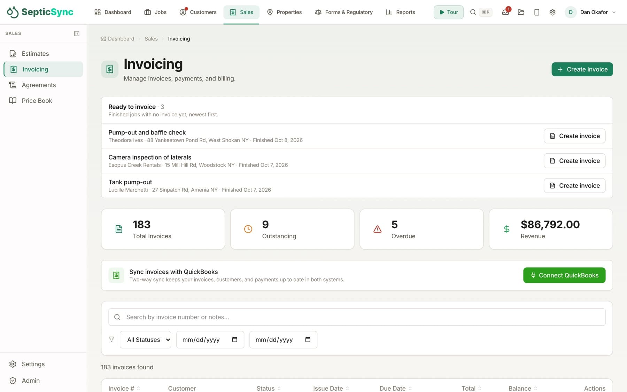
Task: Open the settings gear in top bar
Action: coord(552,12)
